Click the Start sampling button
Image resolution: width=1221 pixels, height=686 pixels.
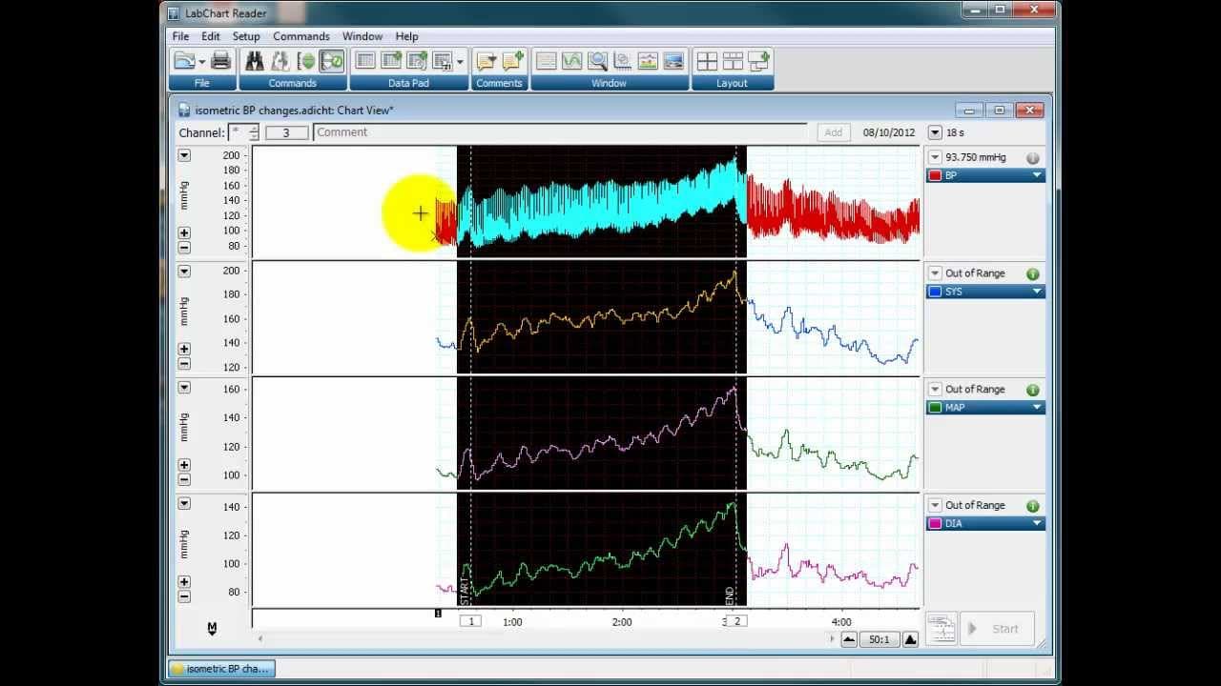pos(997,629)
